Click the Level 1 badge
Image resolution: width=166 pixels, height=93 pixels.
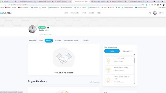pos(42,28)
